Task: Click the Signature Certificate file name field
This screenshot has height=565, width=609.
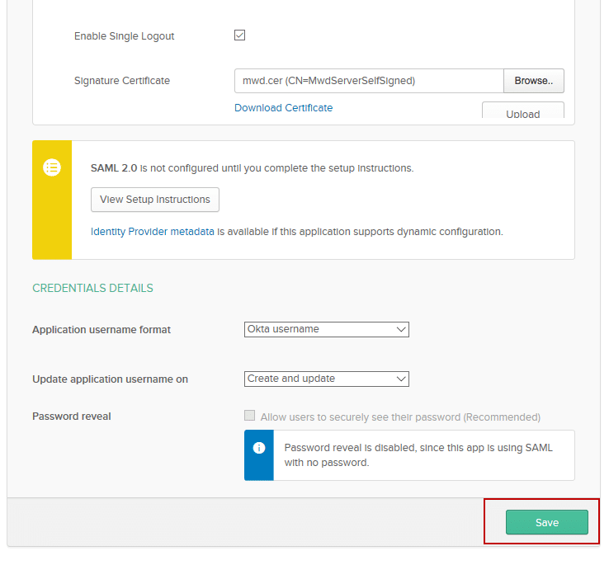Action: (368, 81)
